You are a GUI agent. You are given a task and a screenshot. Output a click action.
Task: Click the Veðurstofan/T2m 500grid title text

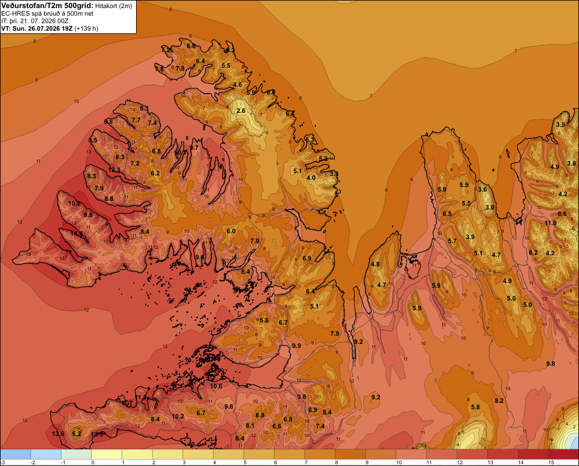[x=47, y=5]
